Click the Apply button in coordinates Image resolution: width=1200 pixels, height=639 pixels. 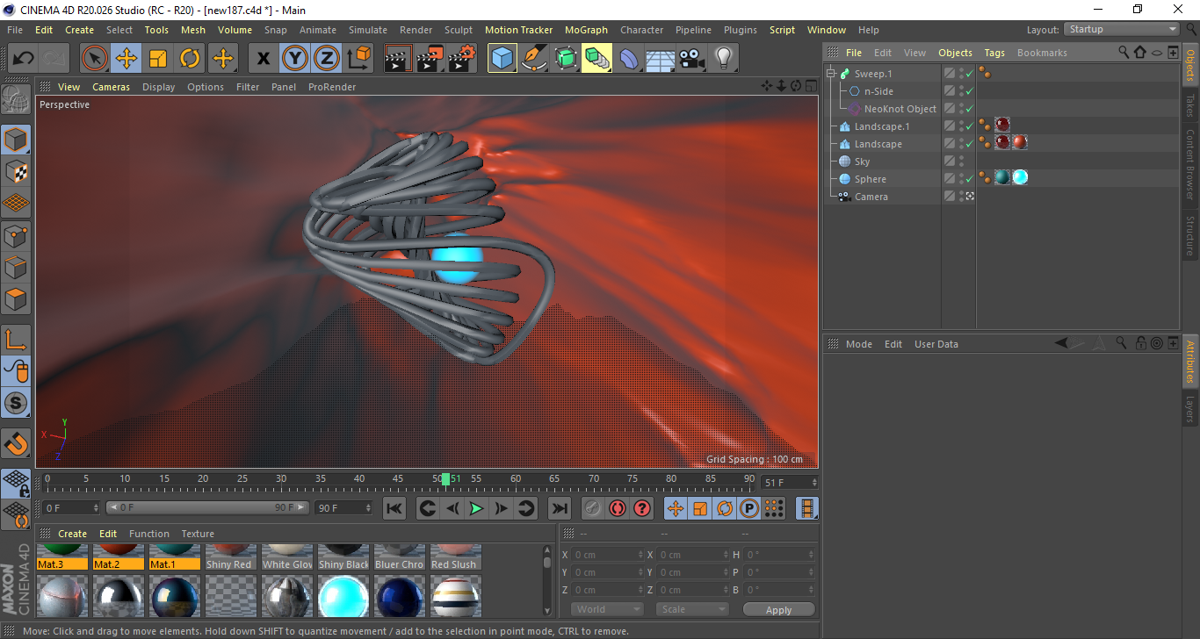coord(778,610)
